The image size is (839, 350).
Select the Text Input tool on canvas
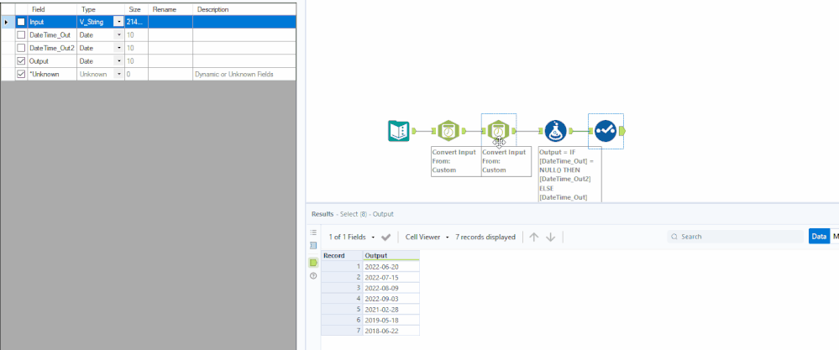pyautogui.click(x=399, y=131)
